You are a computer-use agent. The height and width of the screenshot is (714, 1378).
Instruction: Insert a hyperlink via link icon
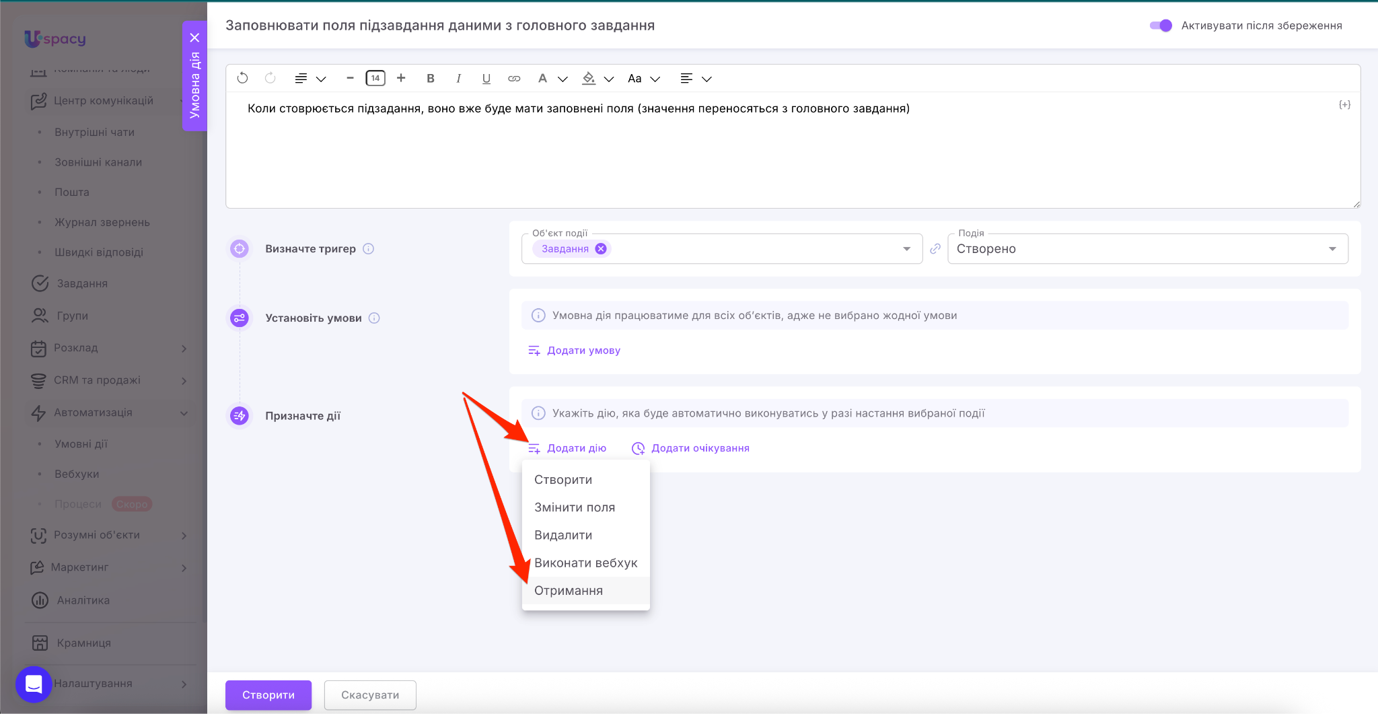pos(514,78)
